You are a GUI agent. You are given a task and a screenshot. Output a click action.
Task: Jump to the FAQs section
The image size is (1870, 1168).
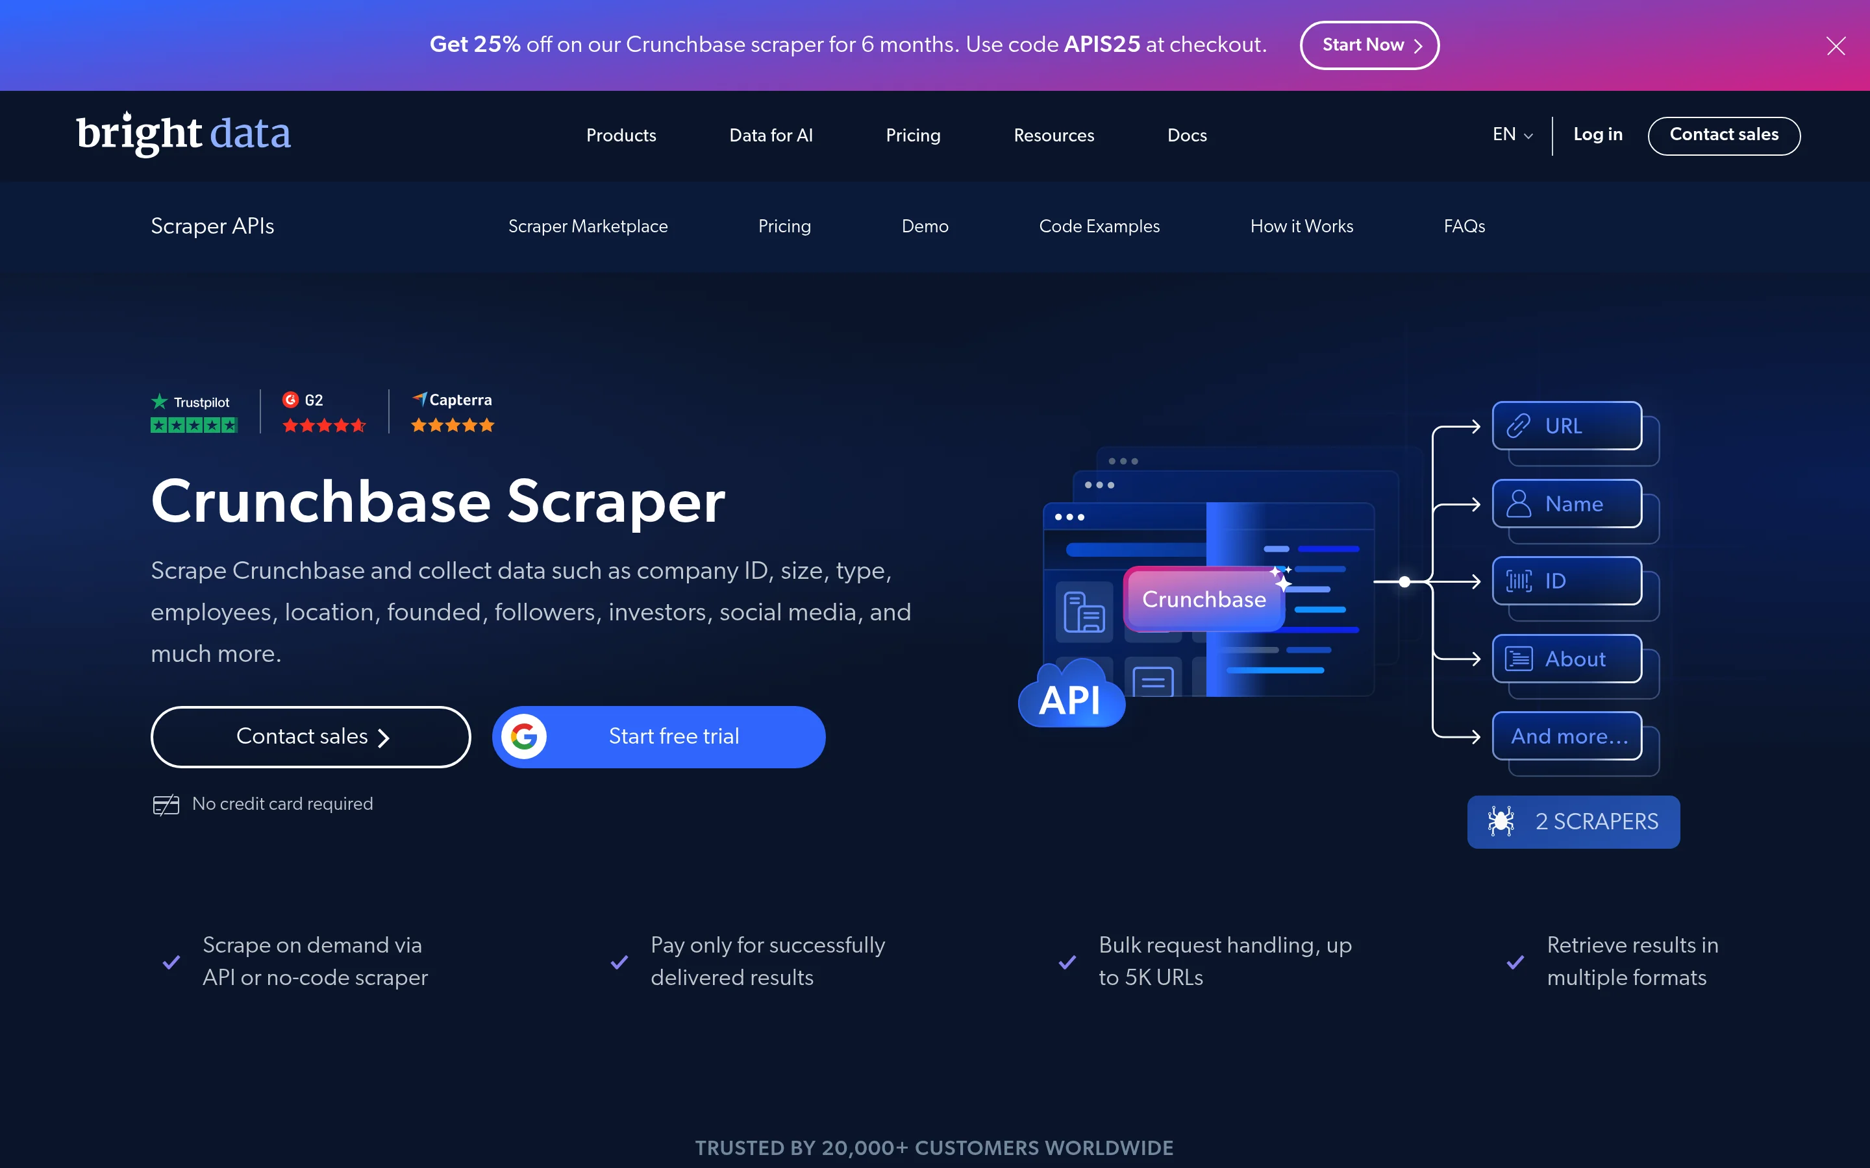point(1464,226)
